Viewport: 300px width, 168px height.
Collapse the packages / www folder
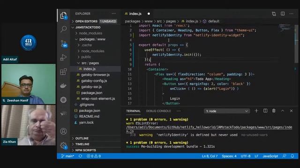point(95,39)
